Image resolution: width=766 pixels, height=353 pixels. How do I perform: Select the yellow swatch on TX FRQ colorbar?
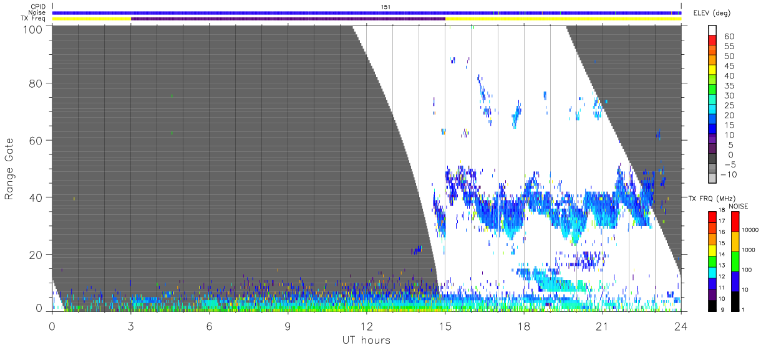(x=712, y=250)
